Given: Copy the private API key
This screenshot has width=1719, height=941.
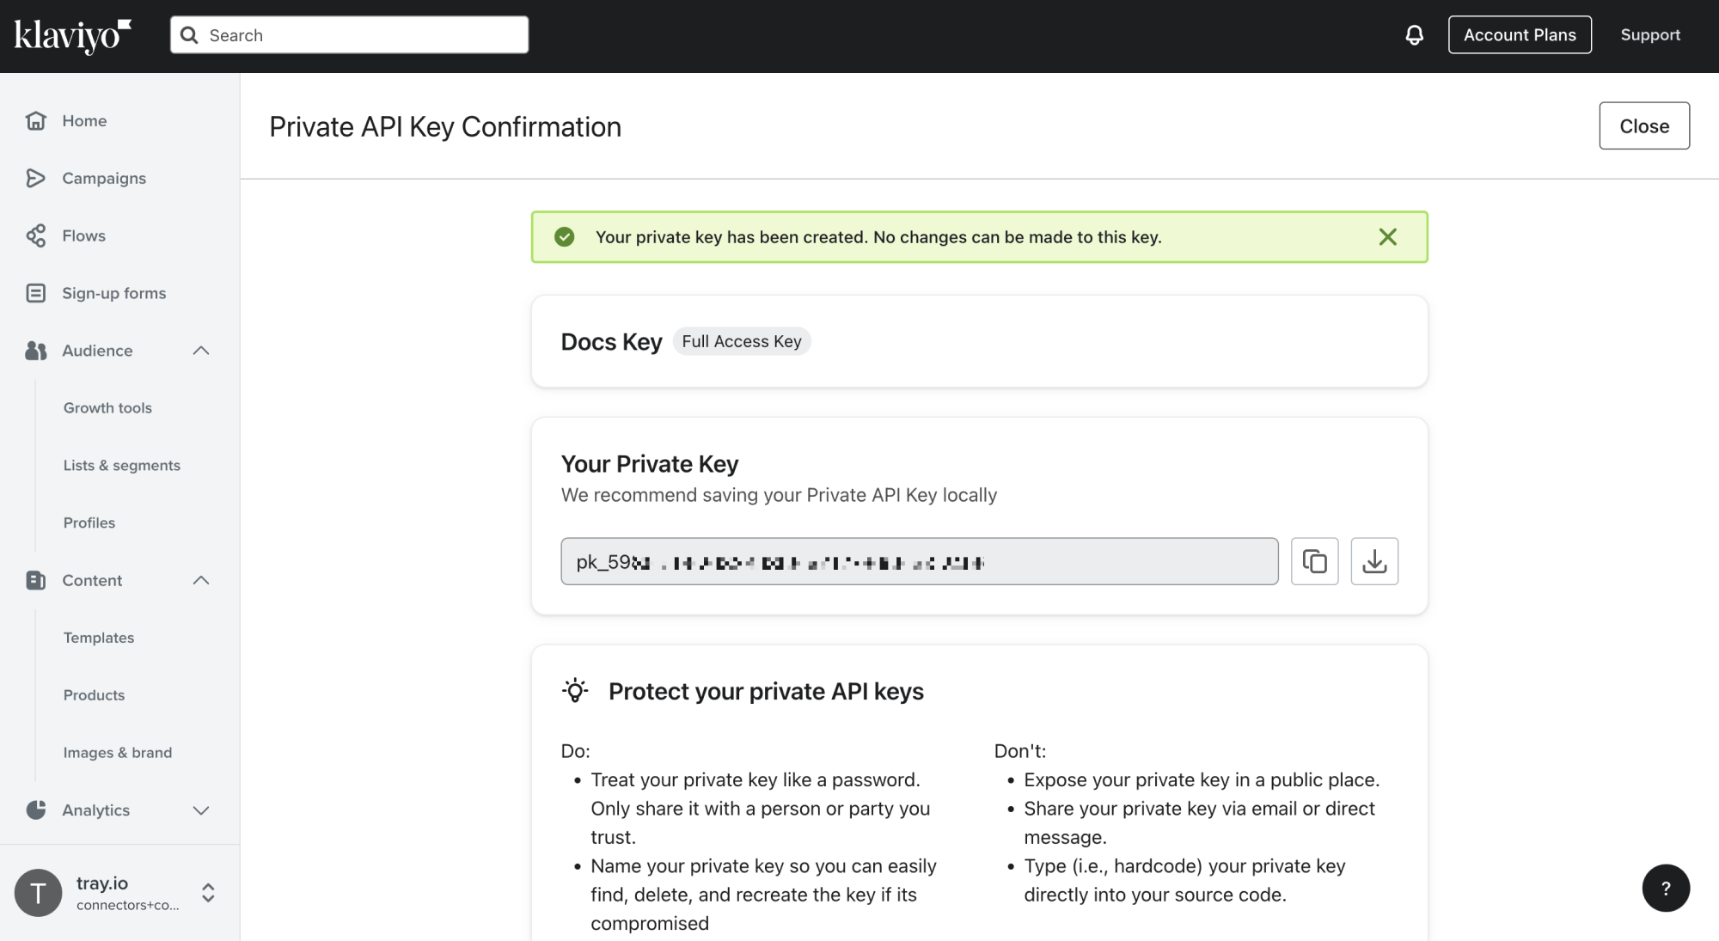Looking at the screenshot, I should (x=1314, y=561).
